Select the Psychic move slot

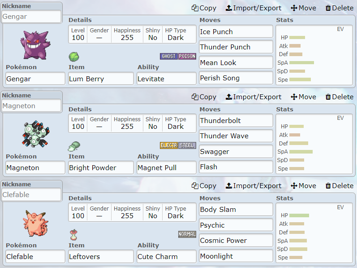coord(236,225)
